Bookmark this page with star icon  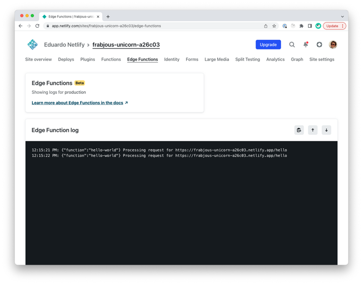tap(274, 26)
